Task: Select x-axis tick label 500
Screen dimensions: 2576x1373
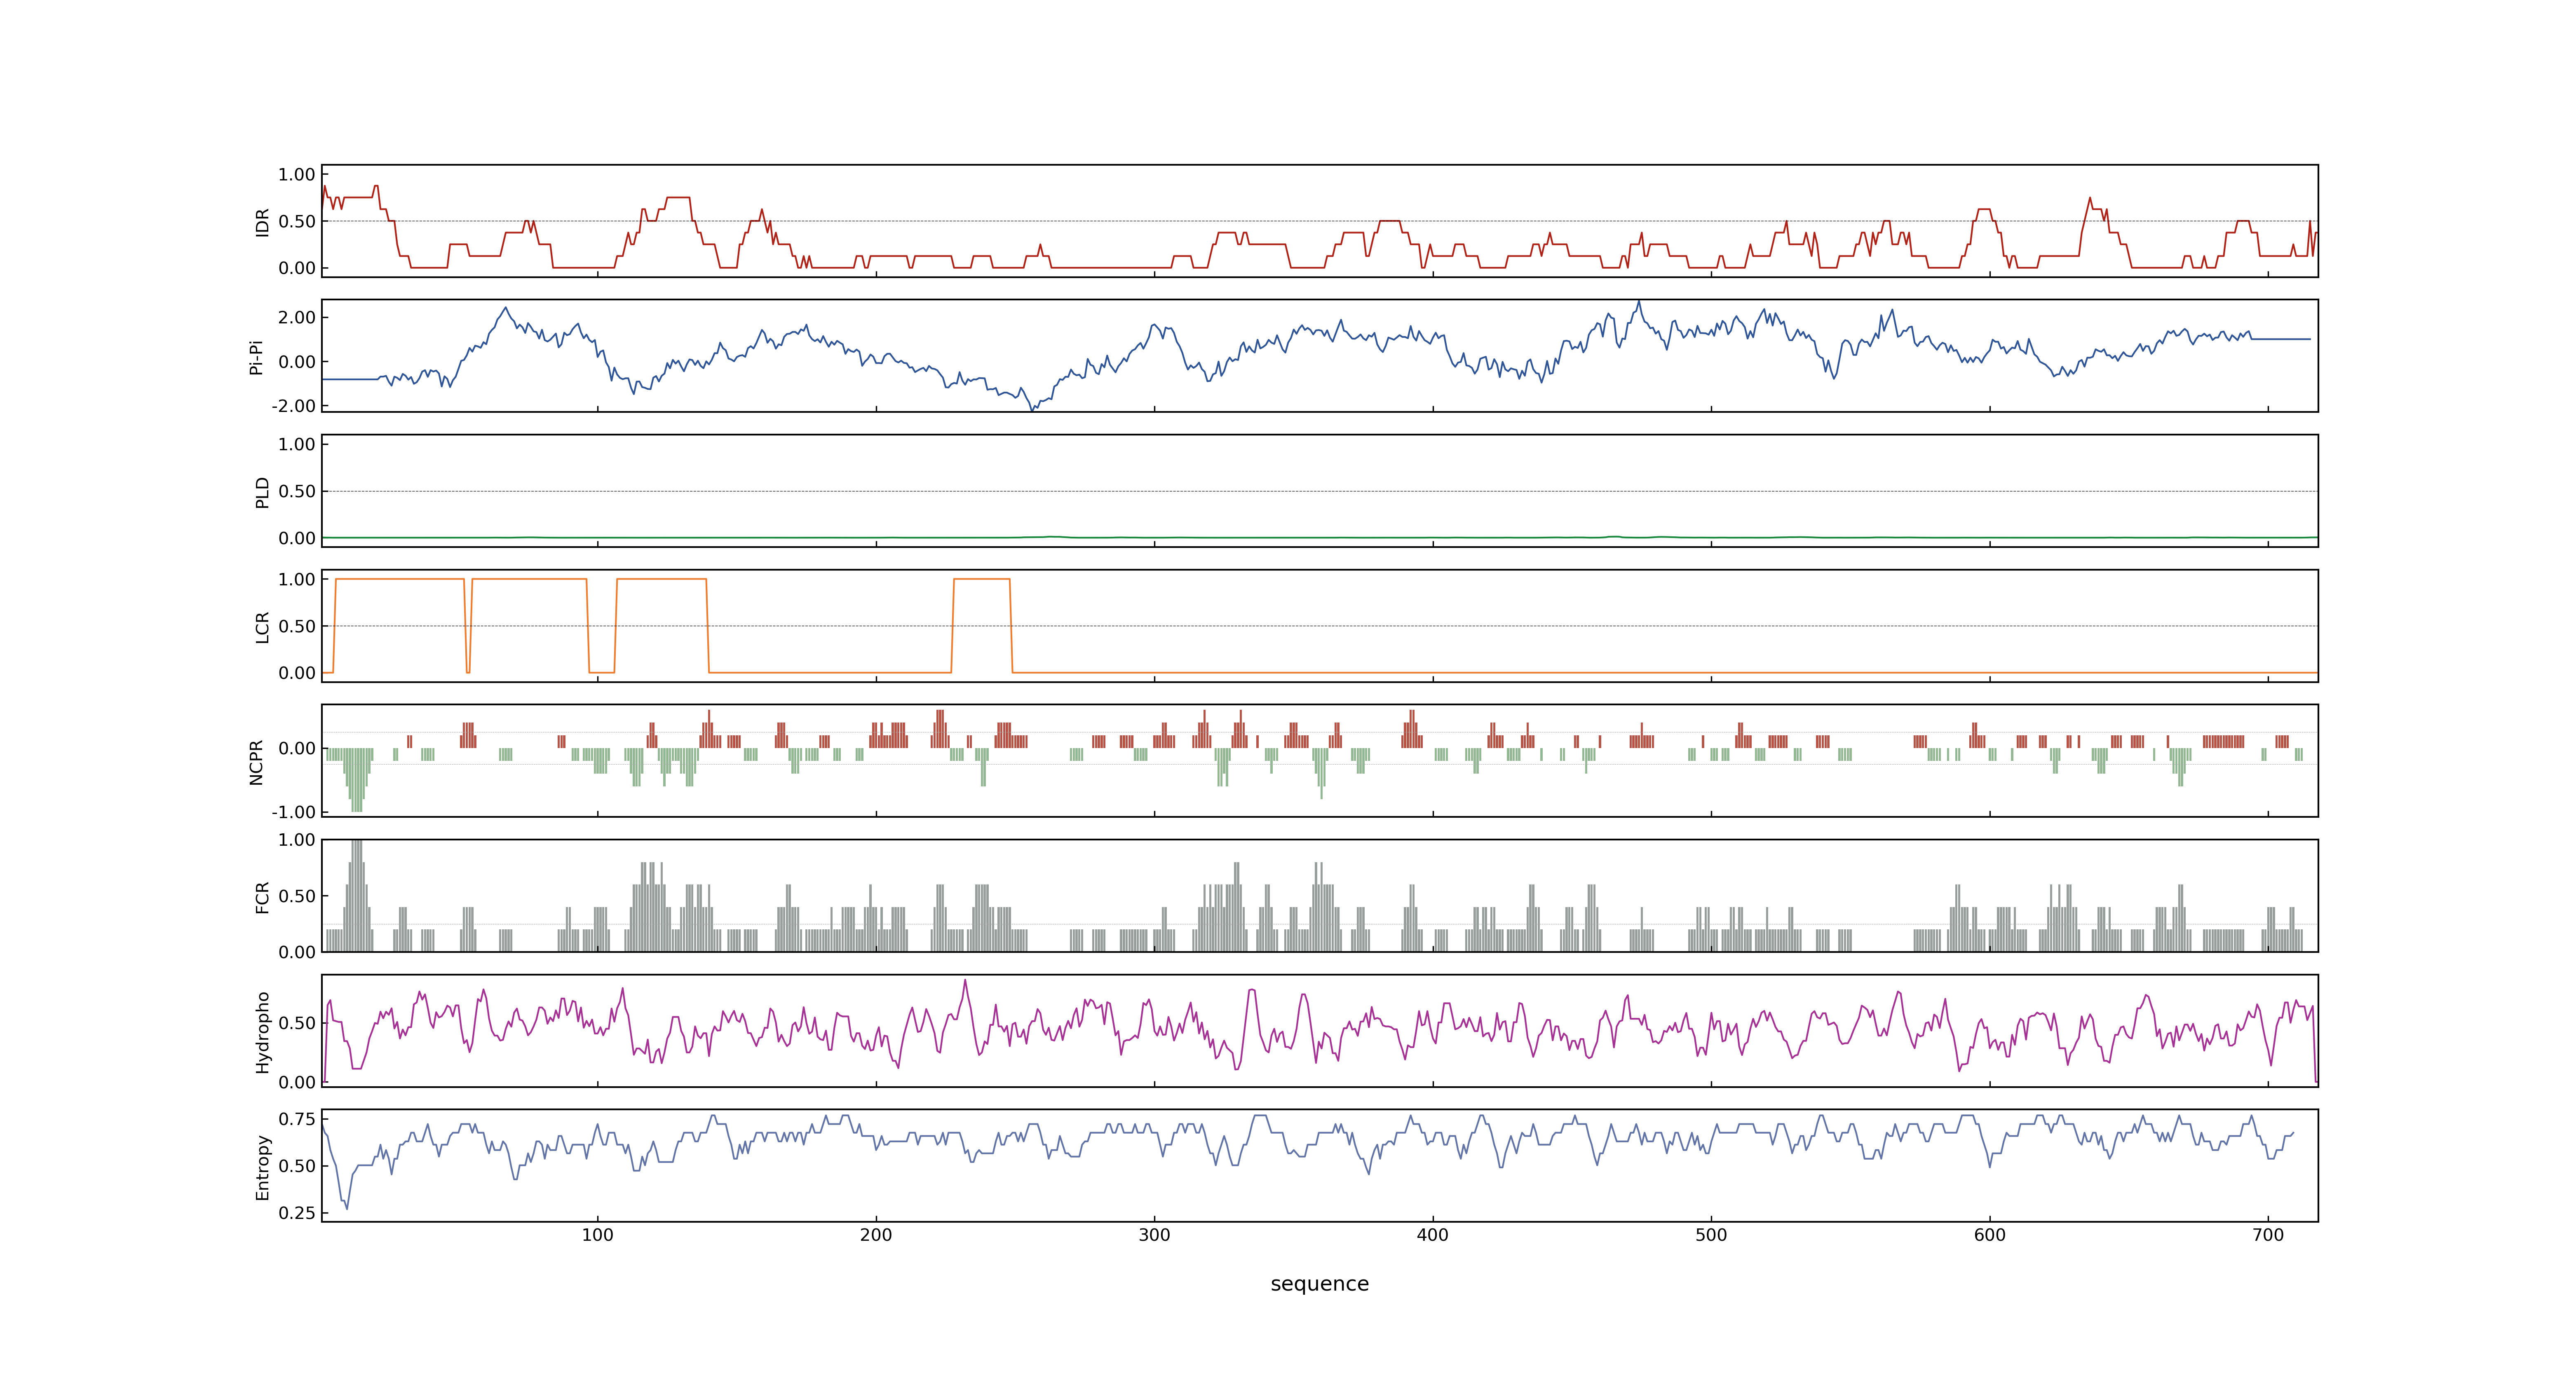Action: 1711,1235
